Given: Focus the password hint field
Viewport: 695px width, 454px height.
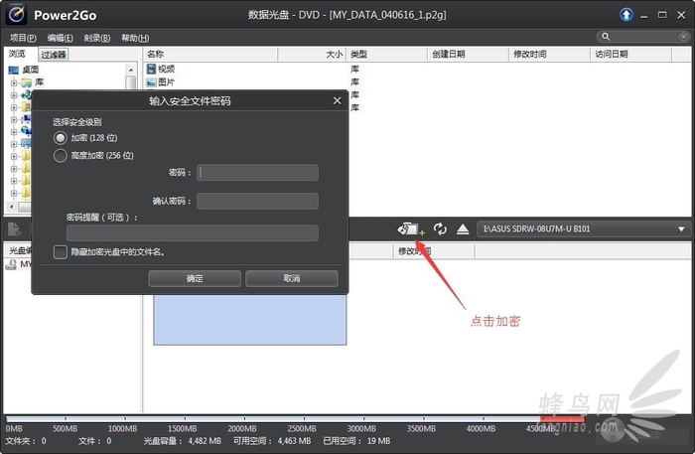Looking at the screenshot, I should [x=193, y=232].
